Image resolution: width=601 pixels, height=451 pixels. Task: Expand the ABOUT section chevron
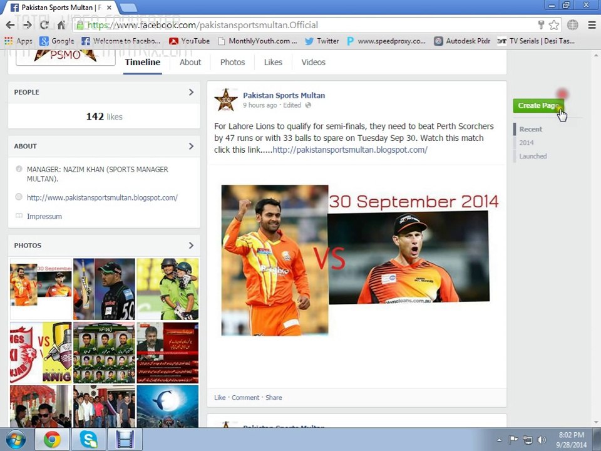pyautogui.click(x=192, y=146)
